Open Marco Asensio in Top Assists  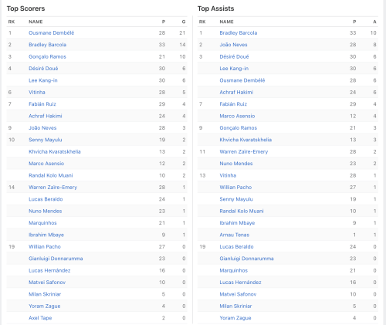[237, 116]
